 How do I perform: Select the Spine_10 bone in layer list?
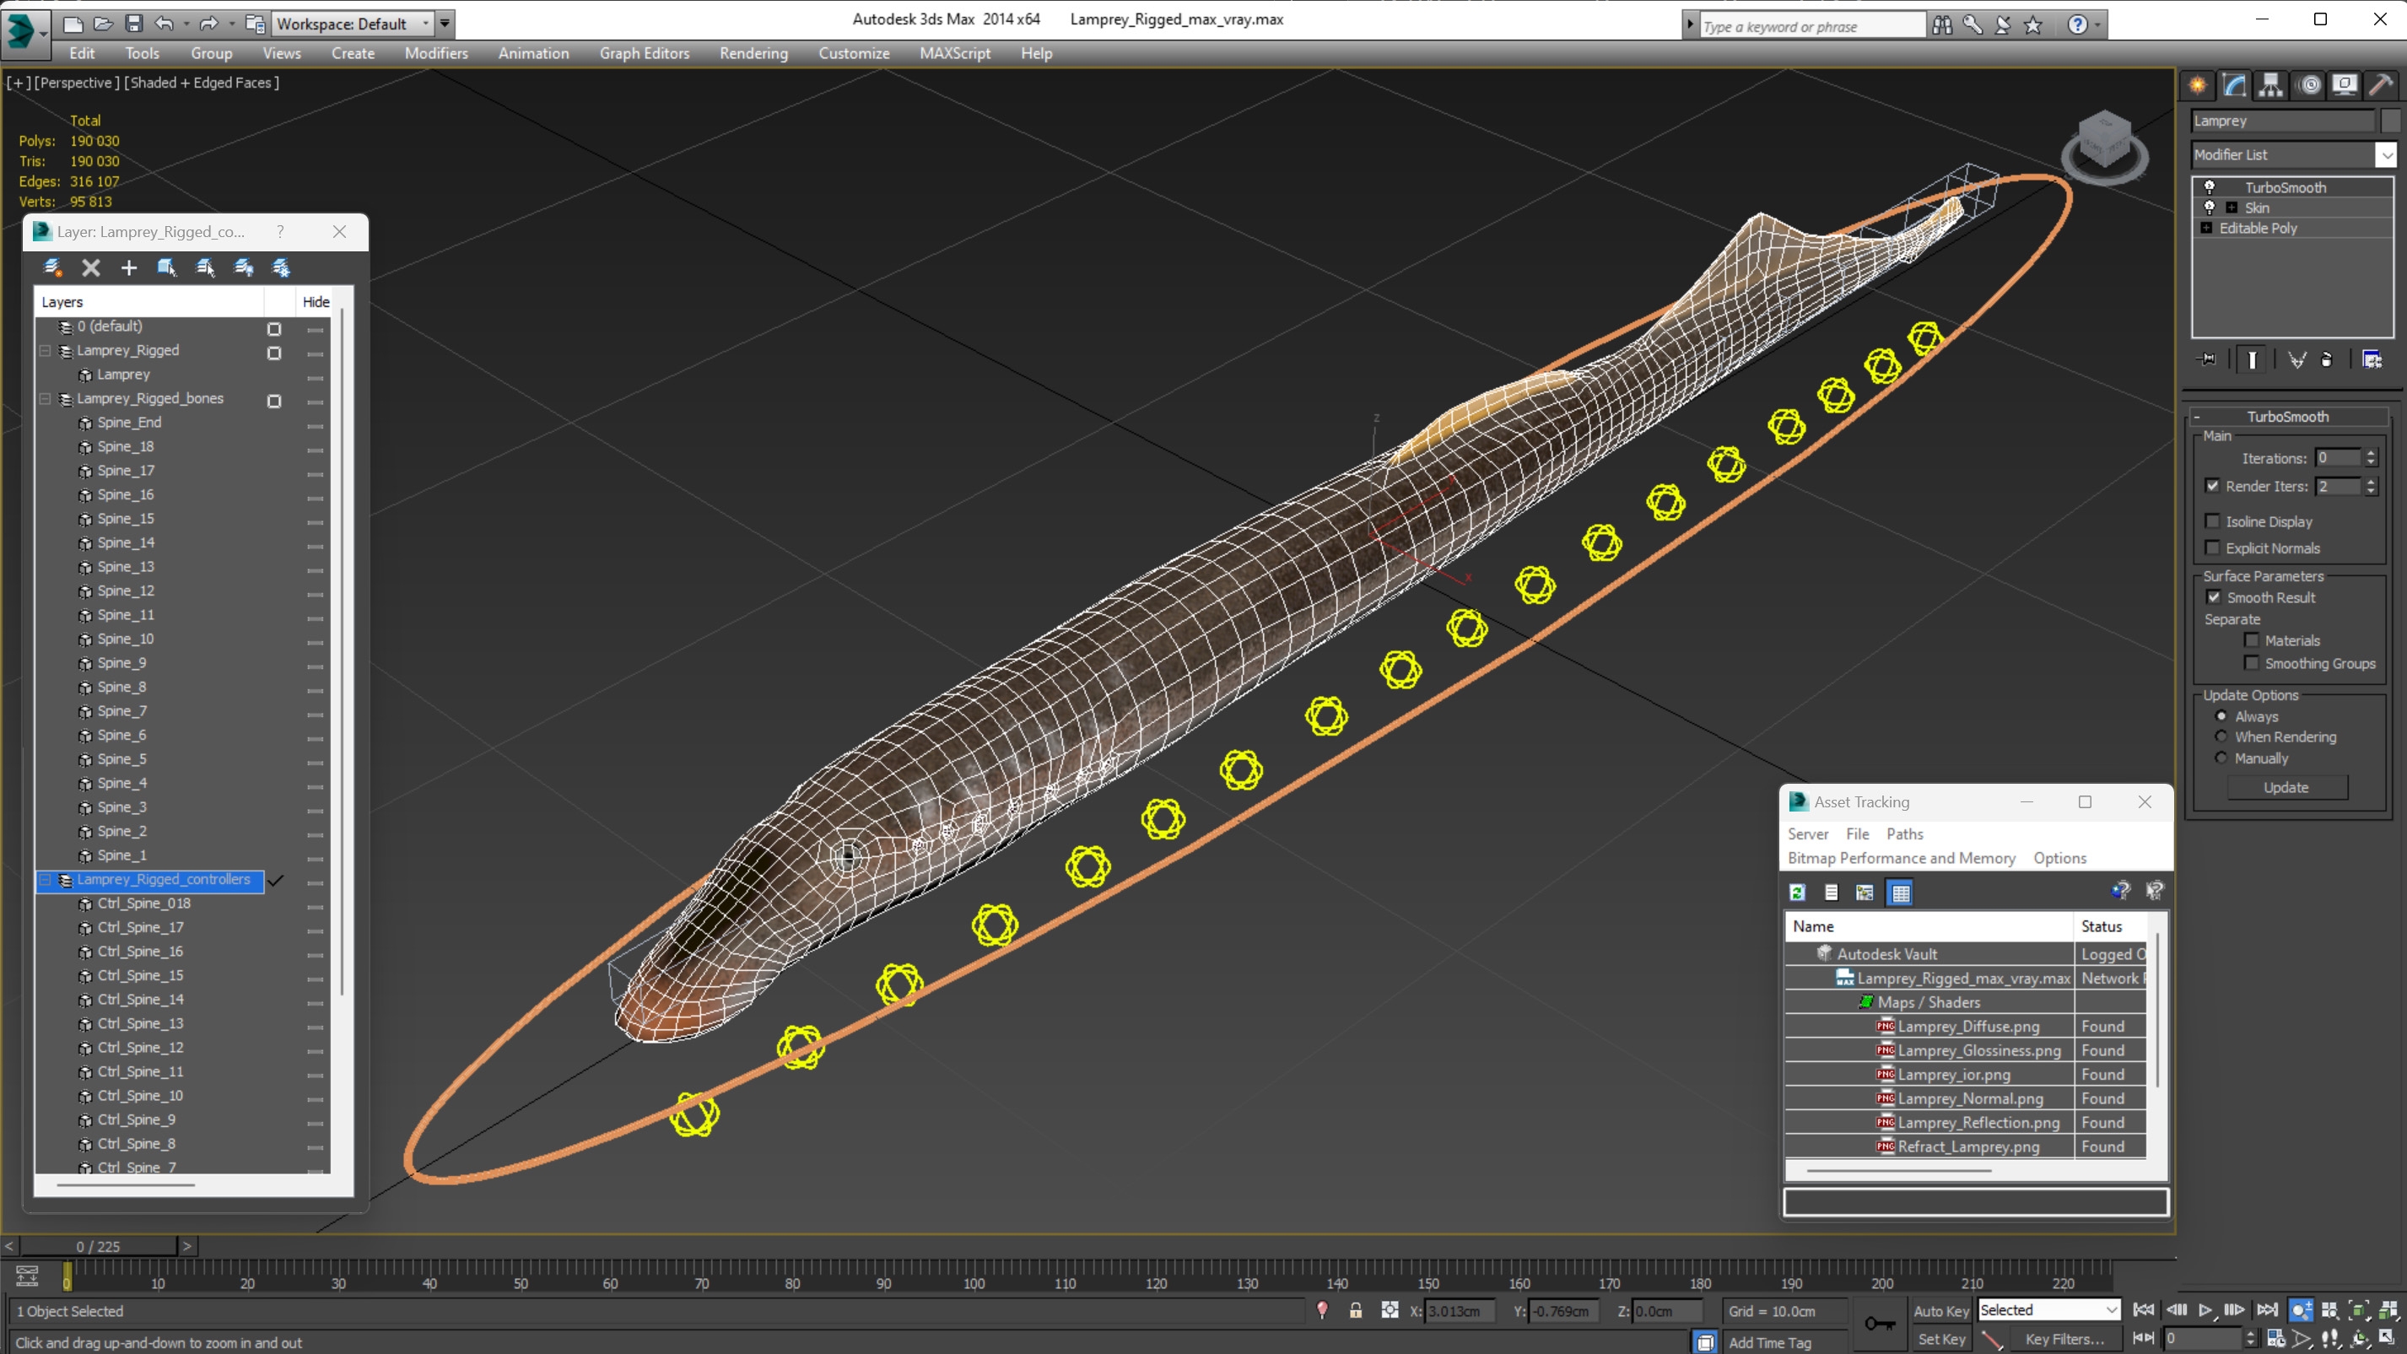[127, 639]
